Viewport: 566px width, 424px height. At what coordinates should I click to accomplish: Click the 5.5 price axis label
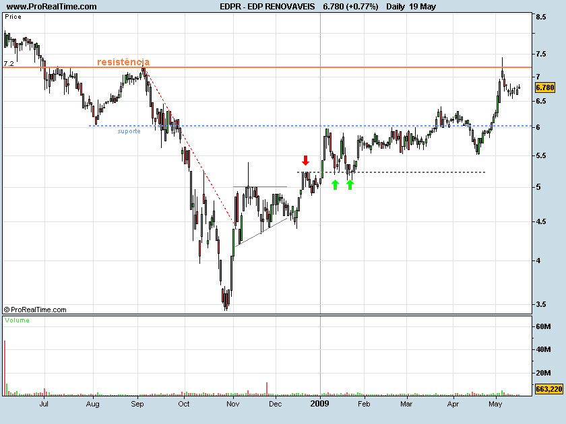click(541, 155)
